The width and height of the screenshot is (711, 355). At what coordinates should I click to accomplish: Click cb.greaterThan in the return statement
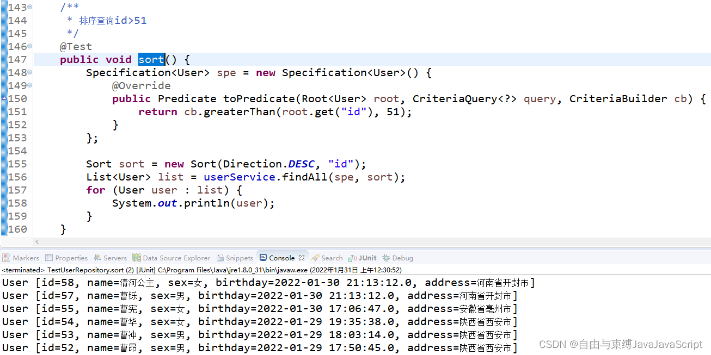click(230, 111)
